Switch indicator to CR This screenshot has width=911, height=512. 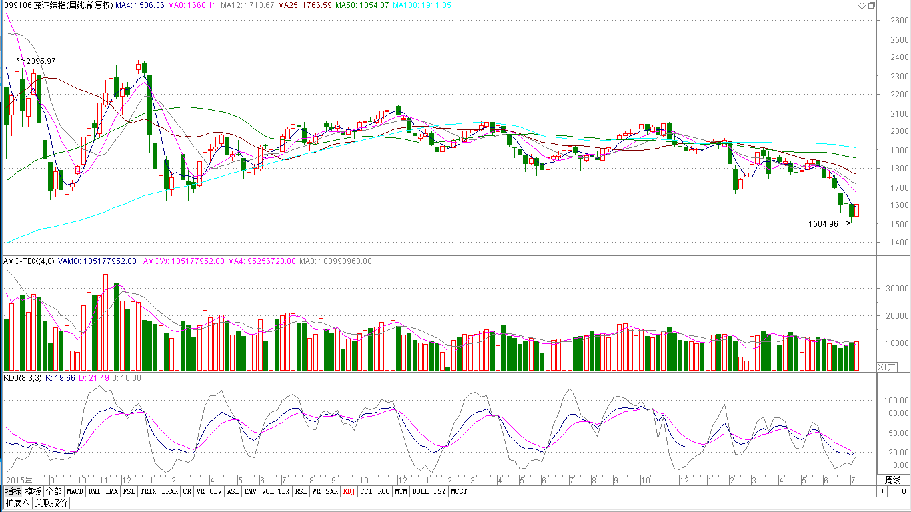(x=187, y=491)
